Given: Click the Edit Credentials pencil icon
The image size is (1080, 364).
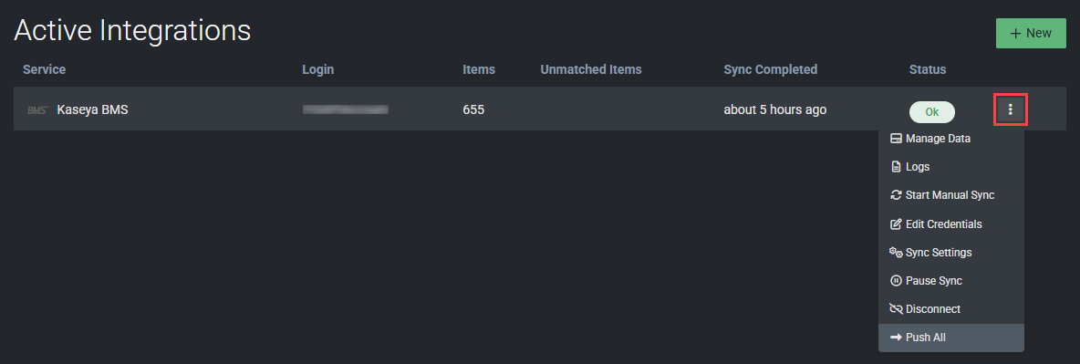Looking at the screenshot, I should (896, 224).
